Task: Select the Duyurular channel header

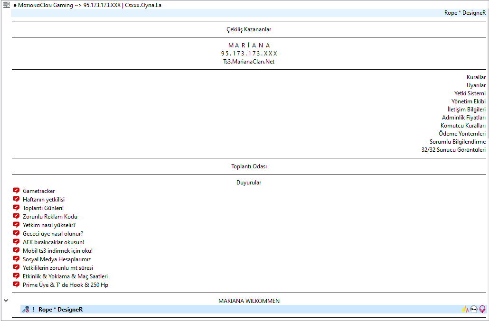Action: click(249, 183)
